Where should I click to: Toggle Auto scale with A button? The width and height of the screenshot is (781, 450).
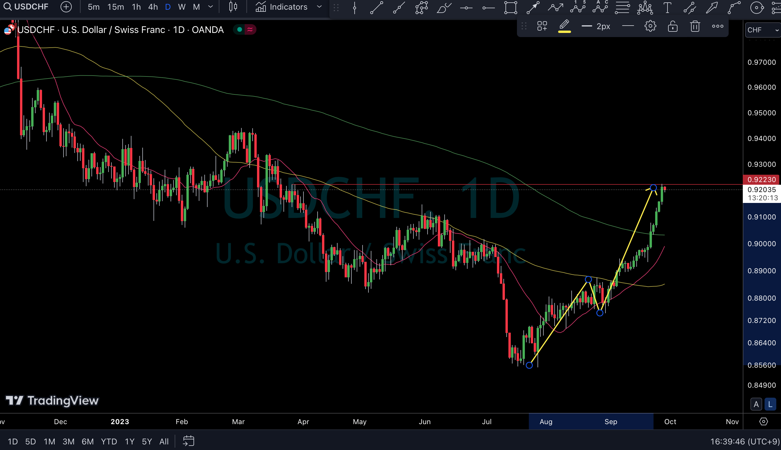click(x=756, y=404)
